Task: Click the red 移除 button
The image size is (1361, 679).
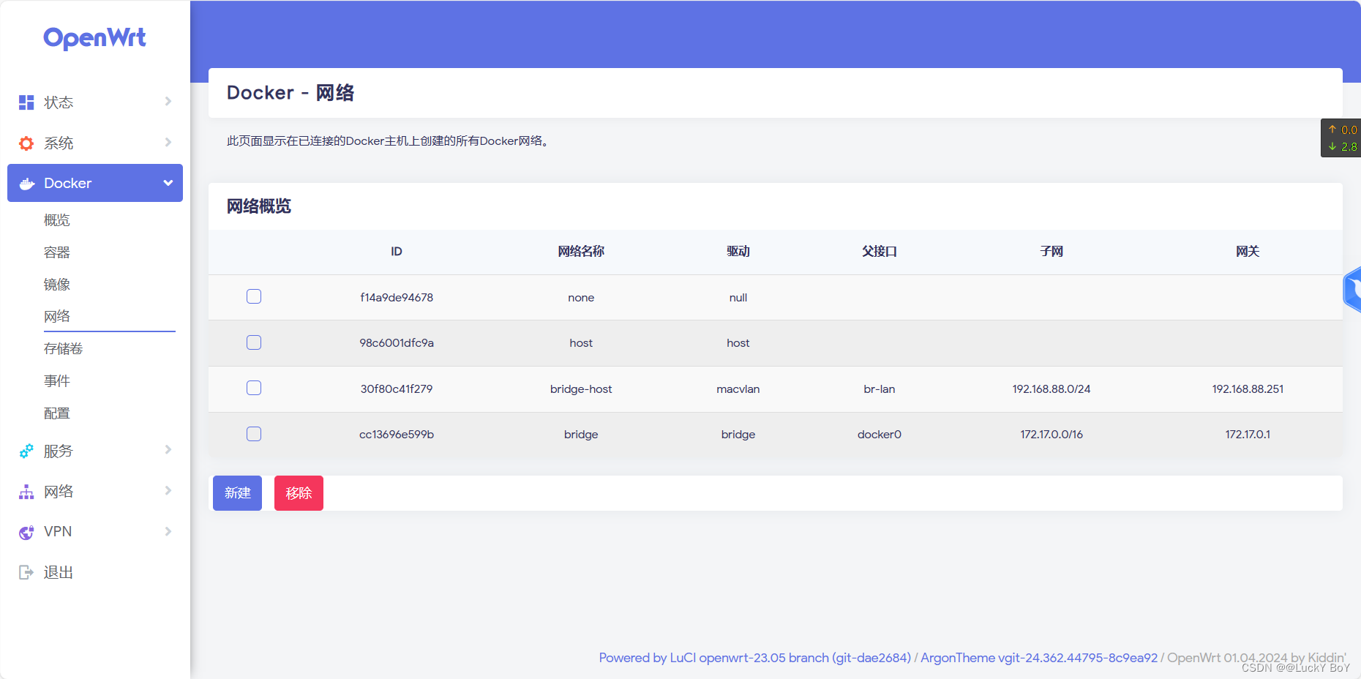Action: click(x=299, y=493)
